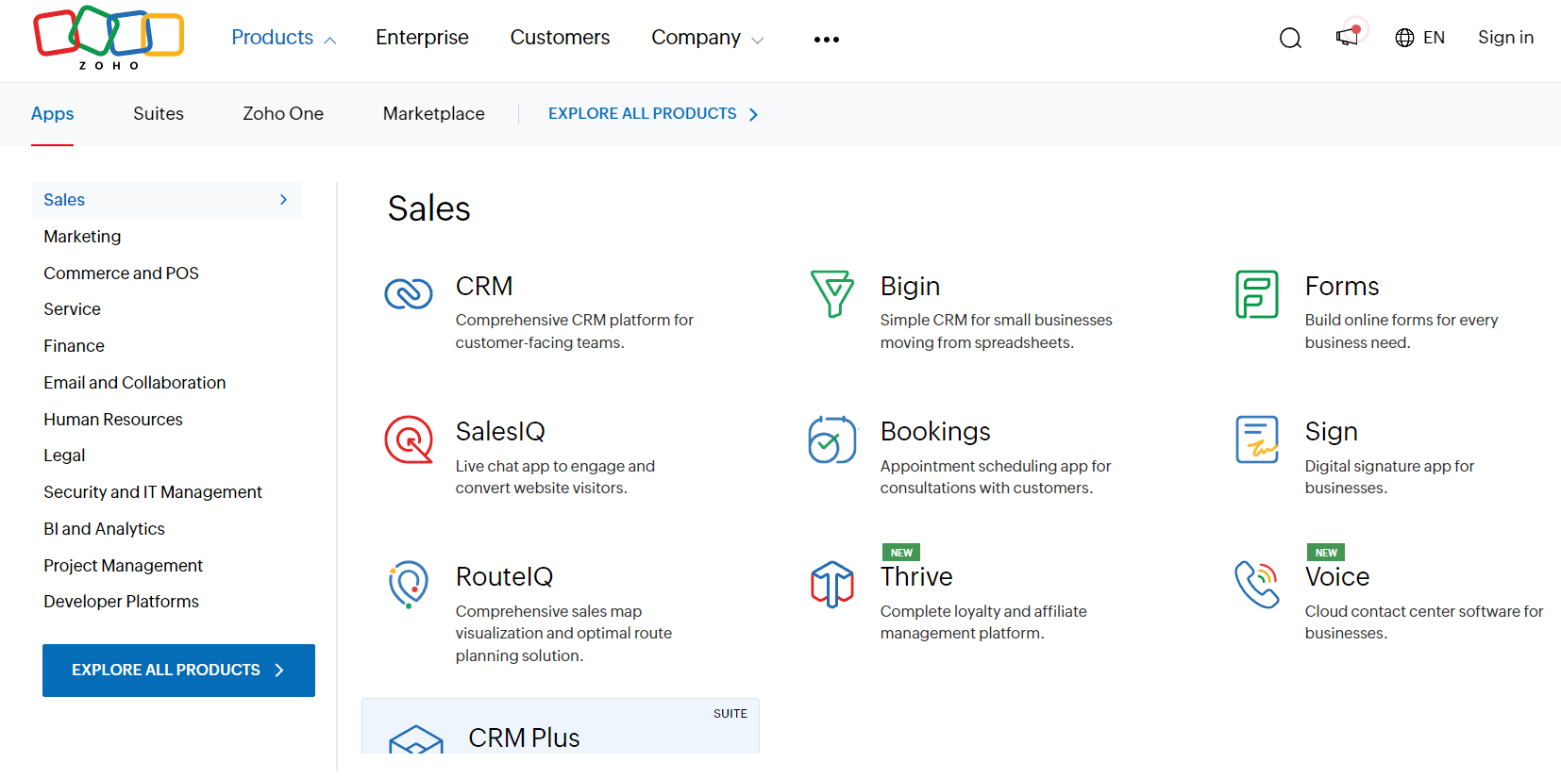Screen dimensions: 1561x779
Task: Click the CRM product icon
Action: coord(409,294)
